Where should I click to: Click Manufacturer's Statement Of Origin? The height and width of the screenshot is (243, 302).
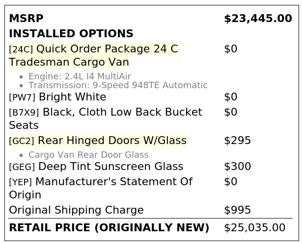(x=101, y=188)
